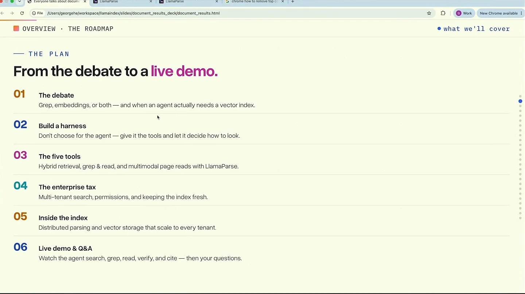Click the 'what we'll cover' label
Image resolution: width=525 pixels, height=294 pixels.
pos(477,29)
